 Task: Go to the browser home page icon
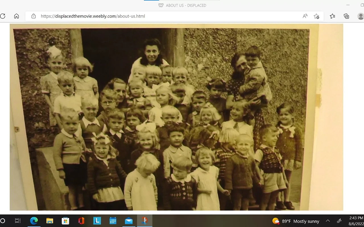(16, 16)
